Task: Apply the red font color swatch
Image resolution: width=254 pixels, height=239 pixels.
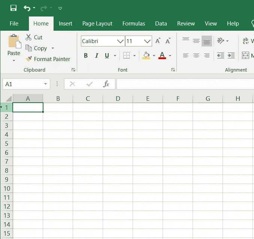Action: coord(162,55)
